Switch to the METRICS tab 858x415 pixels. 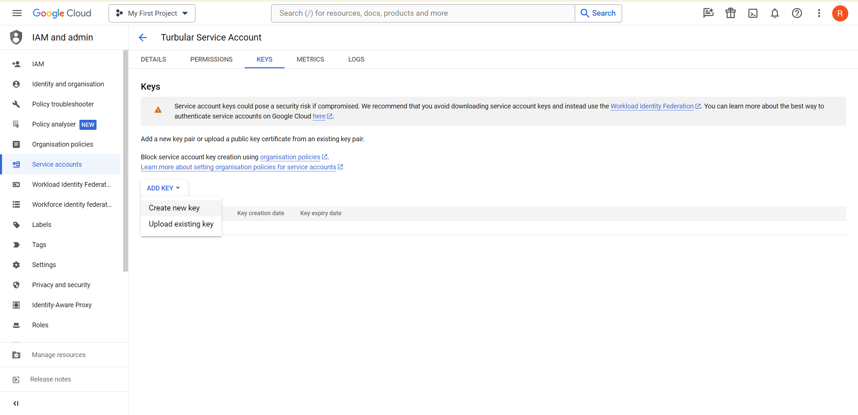(x=310, y=59)
